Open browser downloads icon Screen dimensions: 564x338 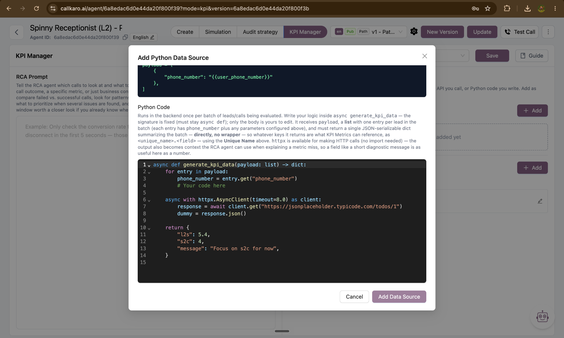coord(527,9)
